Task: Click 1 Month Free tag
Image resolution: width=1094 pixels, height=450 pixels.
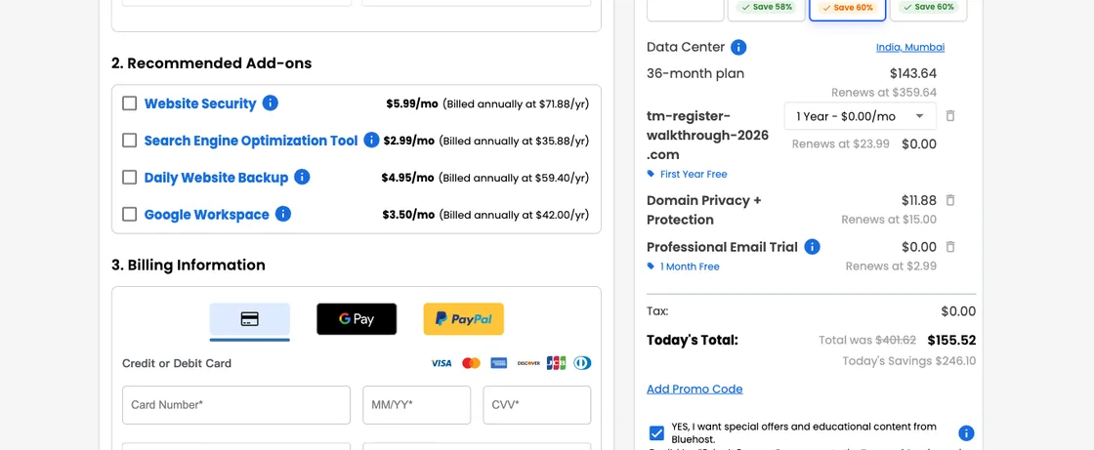Action: [683, 266]
